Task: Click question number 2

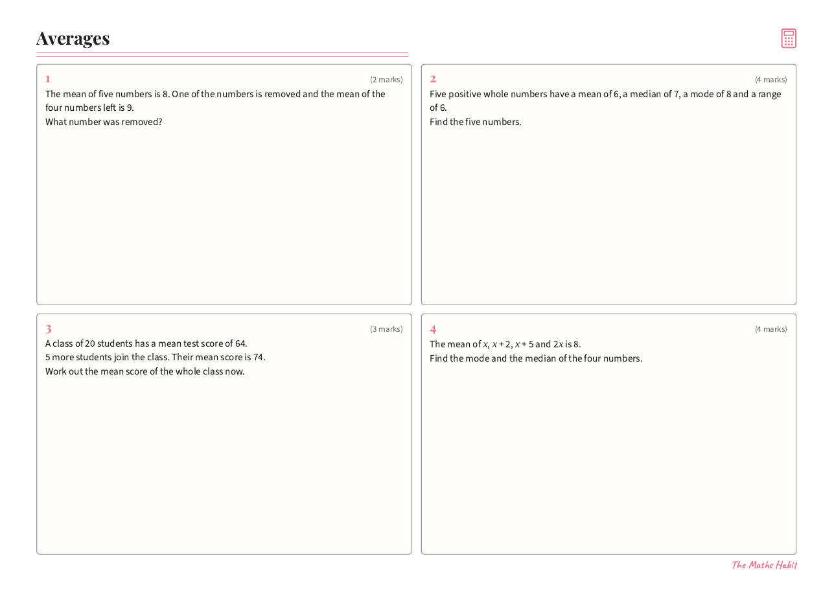Action: pos(433,79)
